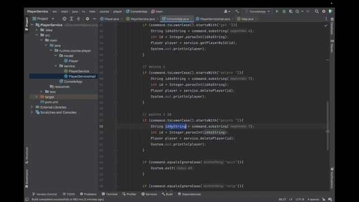Expand Scratches and Consoles node
359x202 pixels.
click(x=32, y=112)
